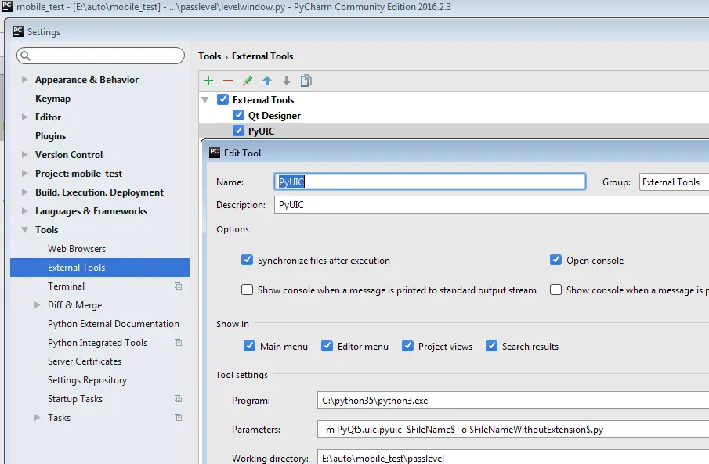Copy the selected tool icon
This screenshot has height=464, width=709.
point(306,81)
